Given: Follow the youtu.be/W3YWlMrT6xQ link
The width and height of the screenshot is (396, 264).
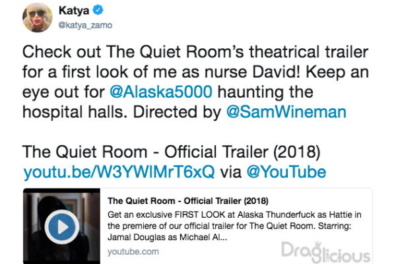Looking at the screenshot, I should point(119,172).
